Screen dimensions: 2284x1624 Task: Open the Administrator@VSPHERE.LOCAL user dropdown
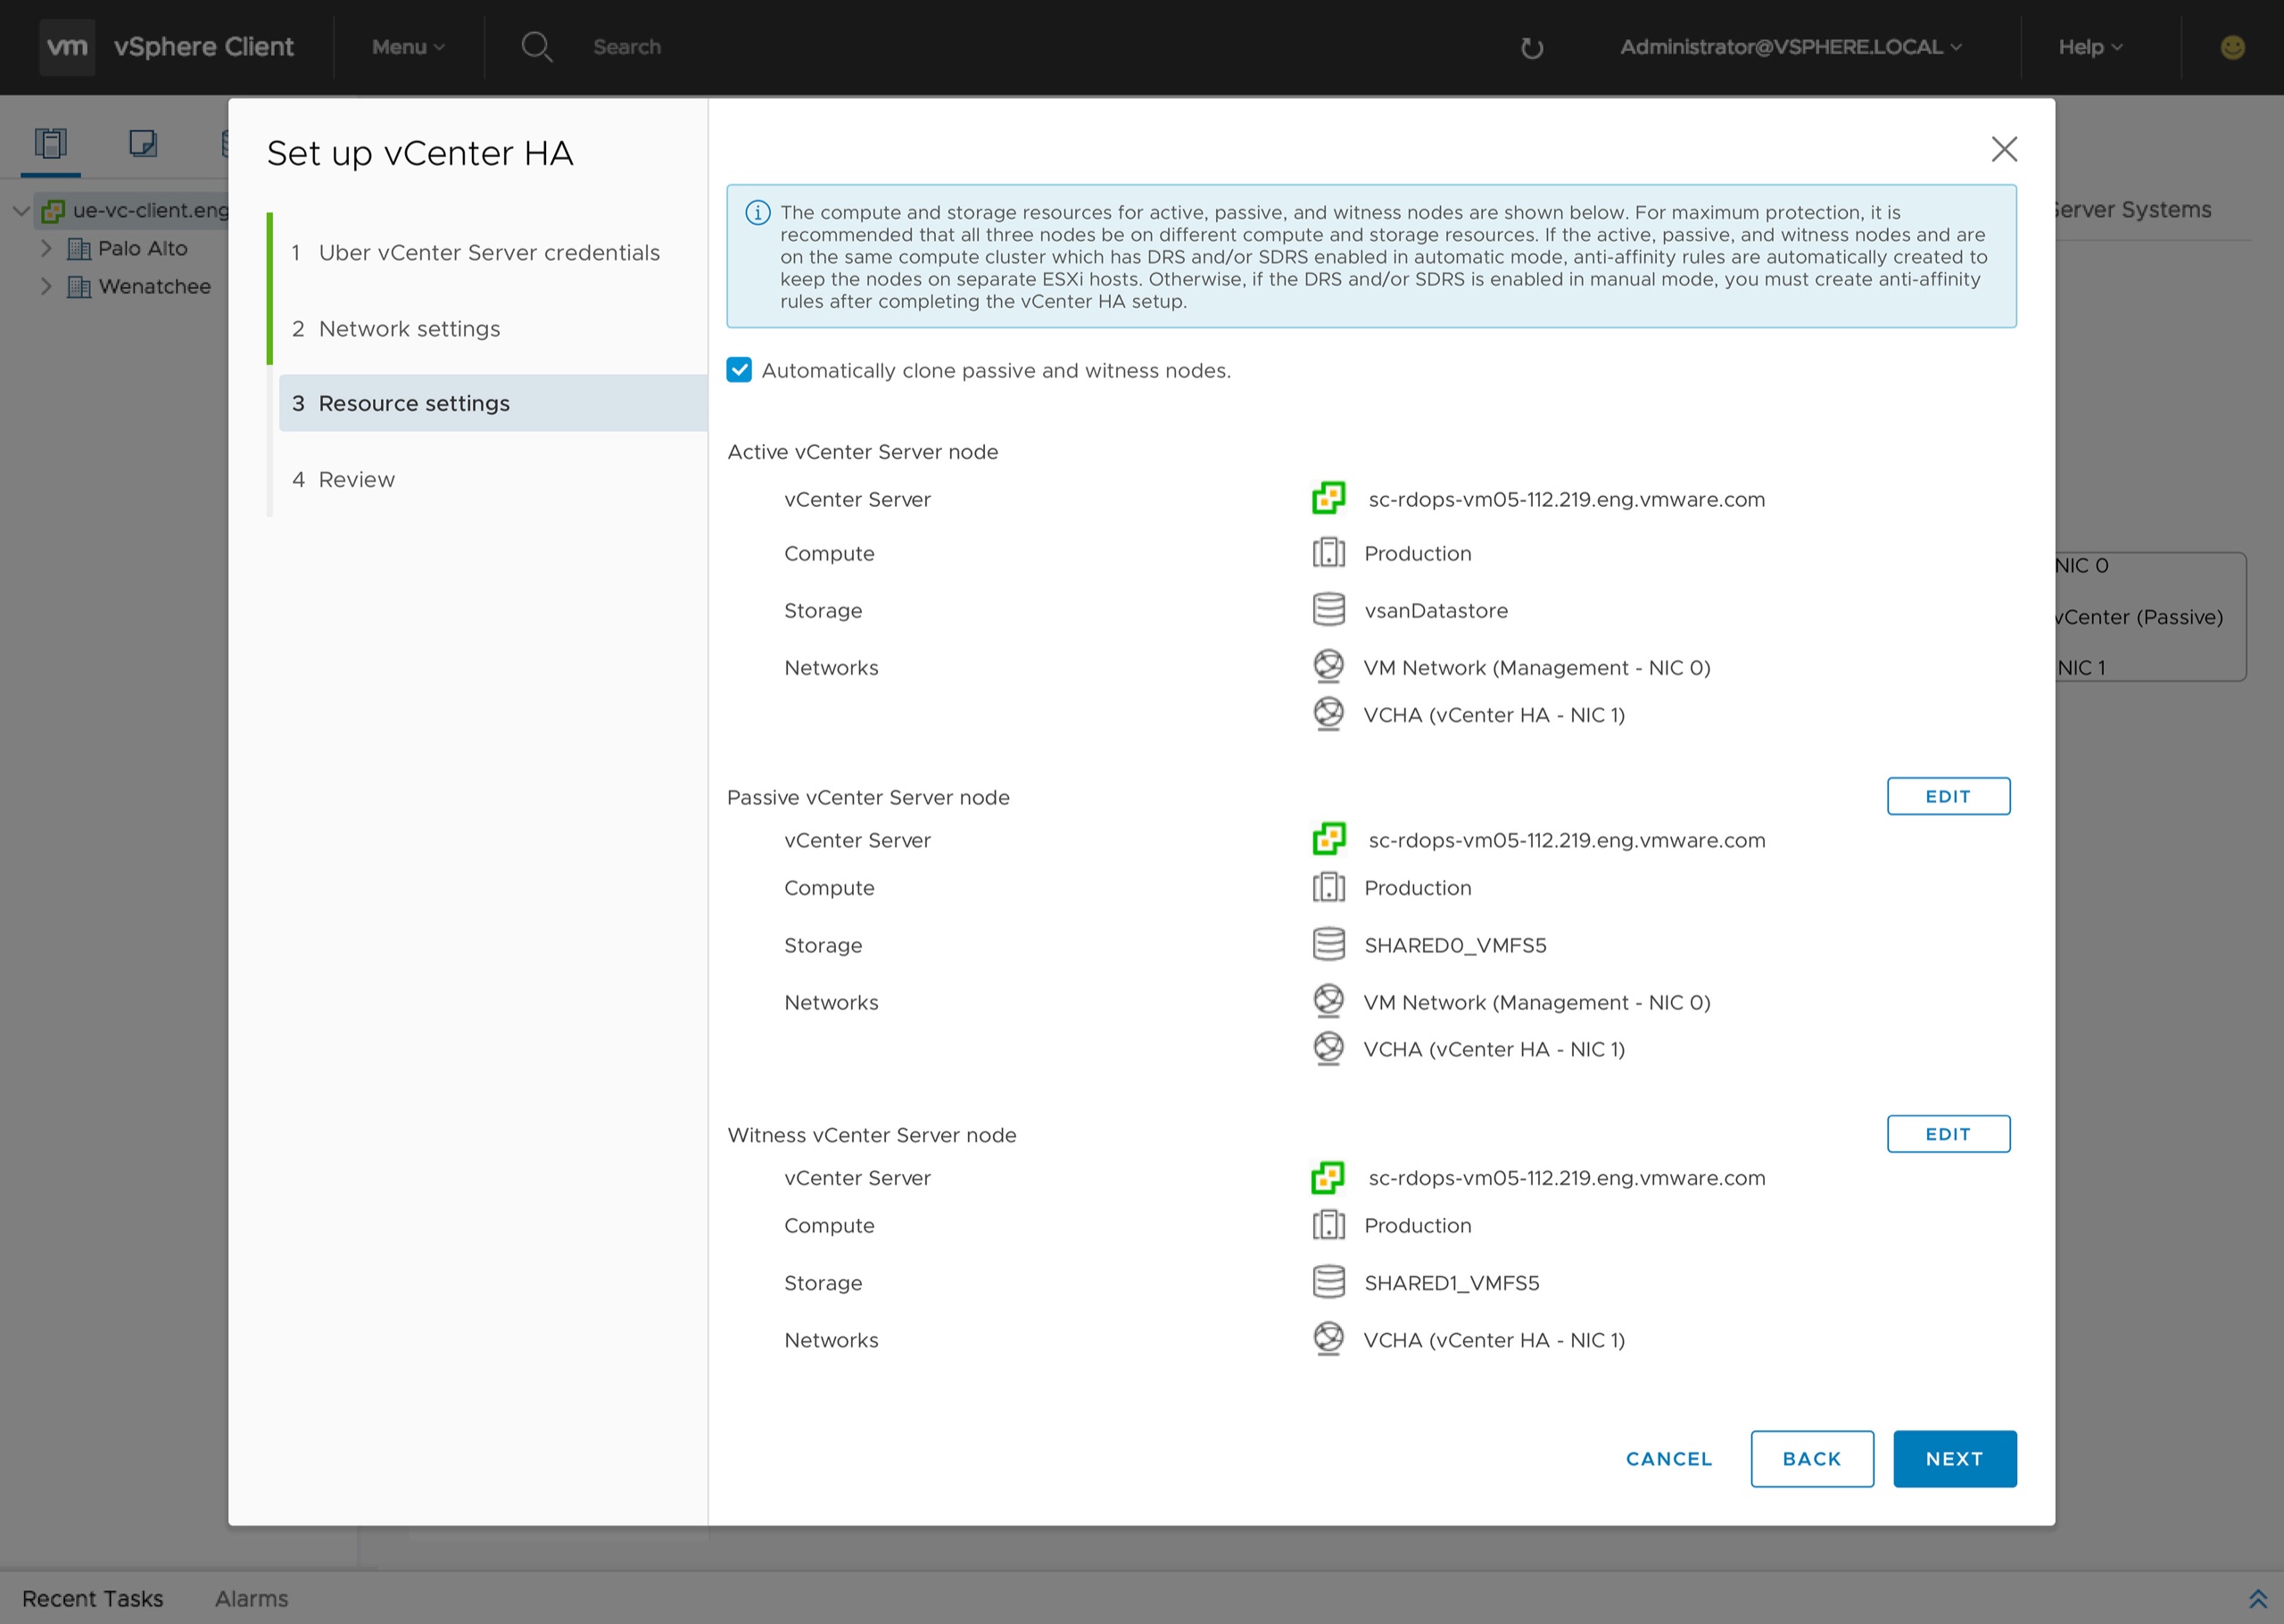[1791, 47]
